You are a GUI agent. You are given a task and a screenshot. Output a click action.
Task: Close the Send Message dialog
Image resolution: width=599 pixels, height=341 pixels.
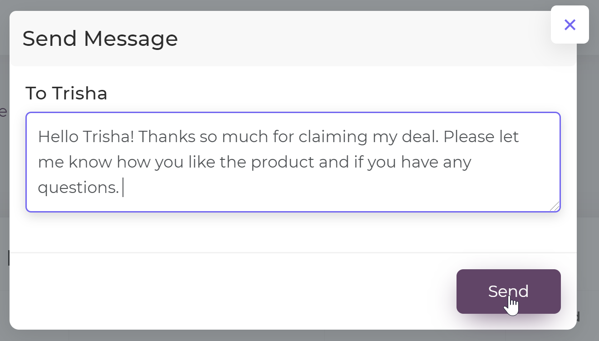(x=570, y=25)
